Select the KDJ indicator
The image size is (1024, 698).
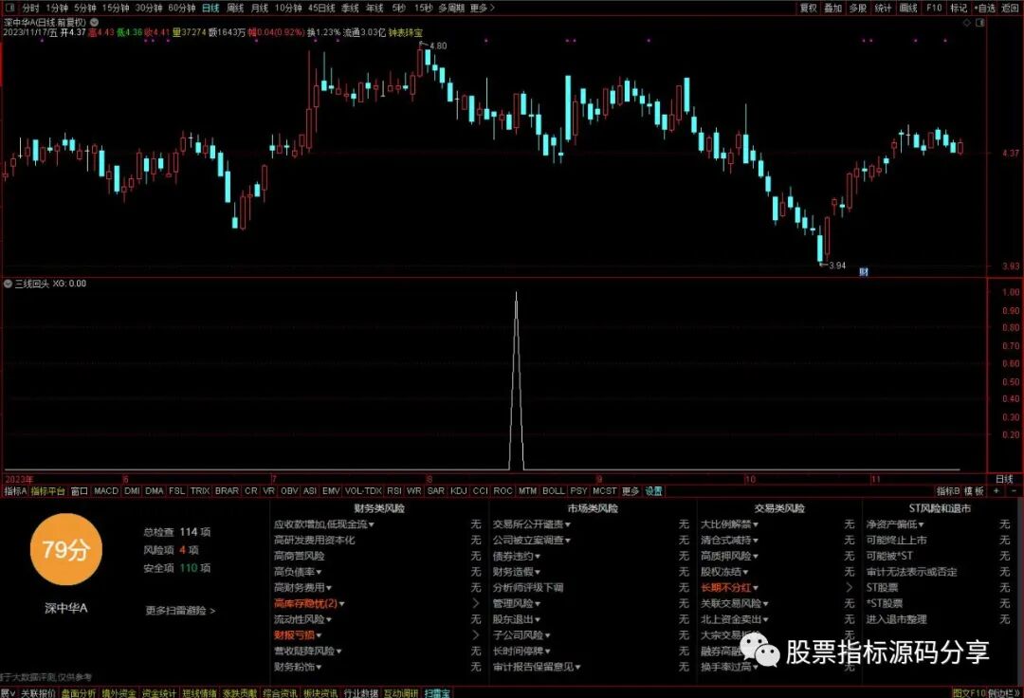[x=459, y=491]
